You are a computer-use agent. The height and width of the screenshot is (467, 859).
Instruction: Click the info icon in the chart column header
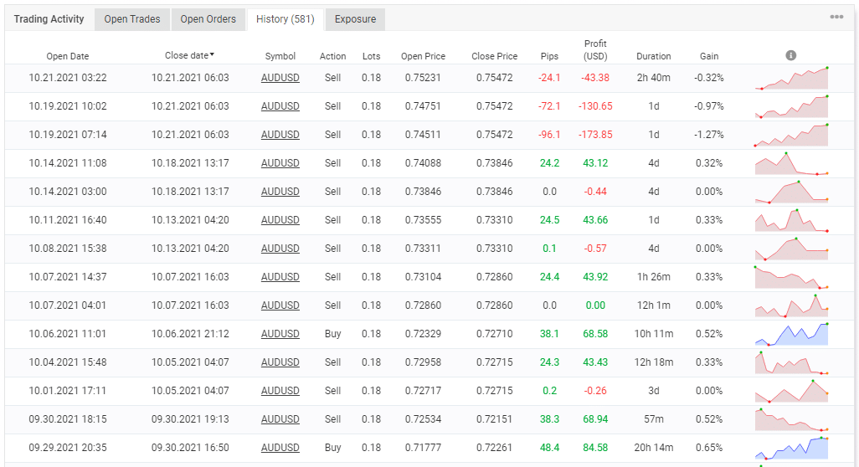pyautogui.click(x=790, y=55)
